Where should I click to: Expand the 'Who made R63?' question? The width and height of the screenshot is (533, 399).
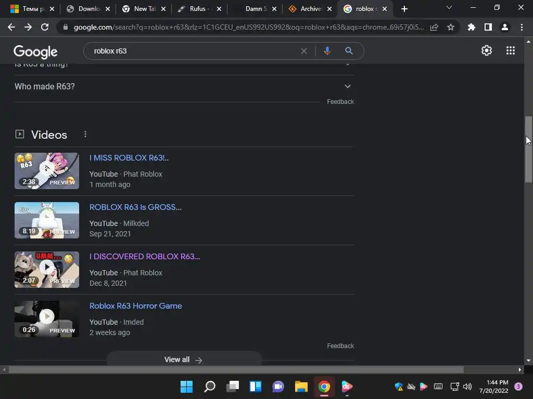click(x=184, y=87)
